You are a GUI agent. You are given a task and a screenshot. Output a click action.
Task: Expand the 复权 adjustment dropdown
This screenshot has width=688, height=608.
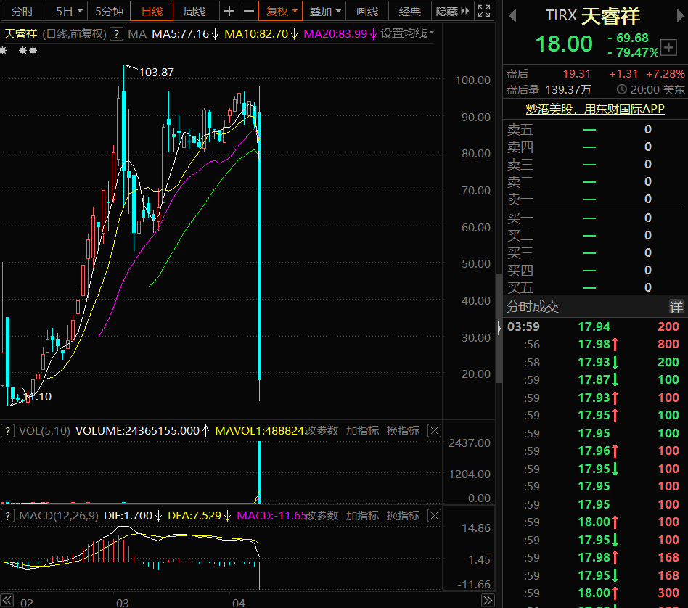tap(281, 11)
